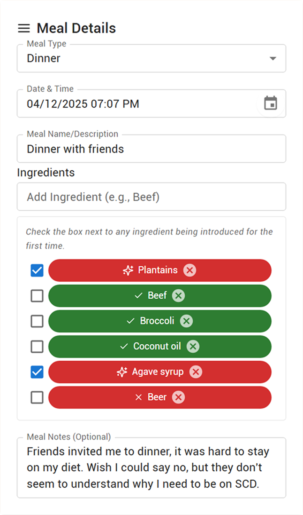
Task: Click the Date & Time field
Action: [x=151, y=103]
